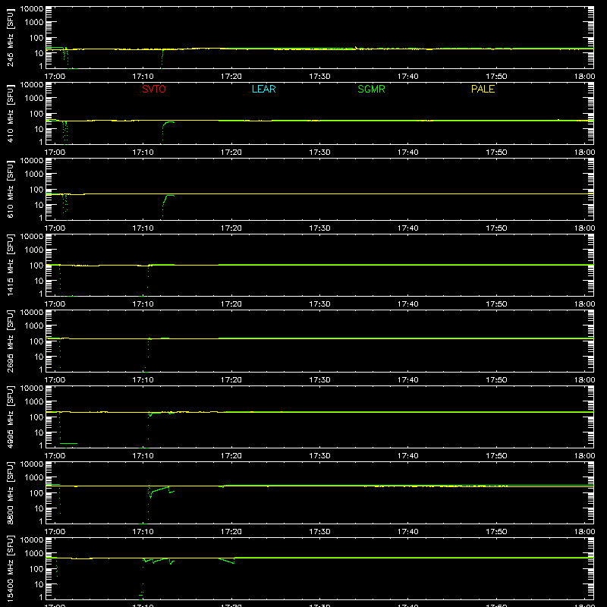
Task: Click 18:00 label under the 8800 MHz plot
Action: tap(584, 532)
